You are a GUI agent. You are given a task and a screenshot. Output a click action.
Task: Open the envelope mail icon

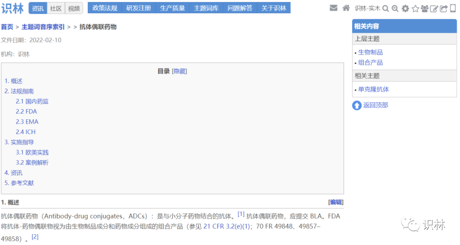click(333, 8)
